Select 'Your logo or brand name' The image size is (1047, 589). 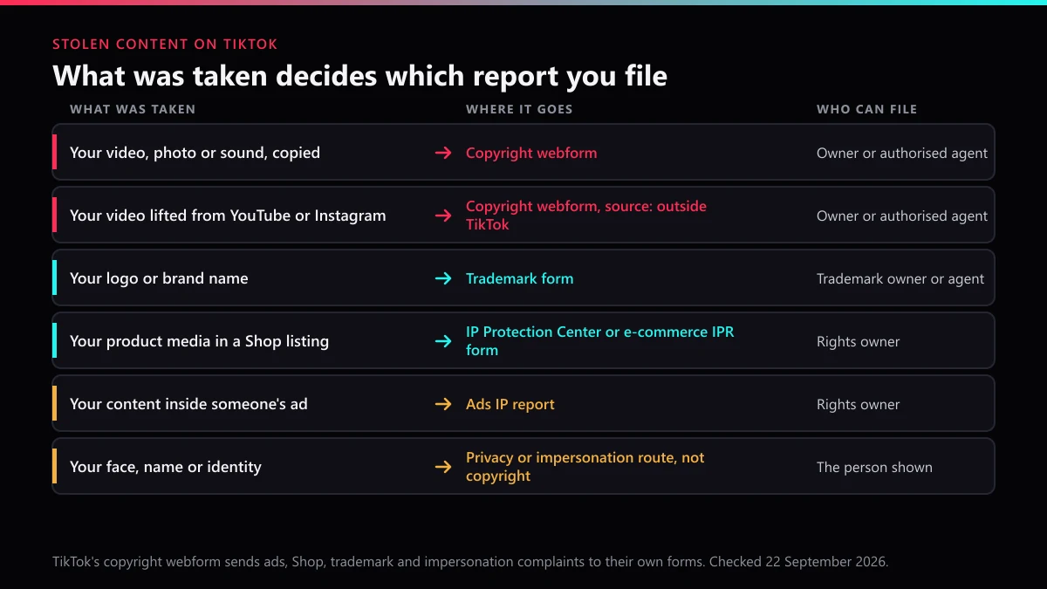click(159, 278)
